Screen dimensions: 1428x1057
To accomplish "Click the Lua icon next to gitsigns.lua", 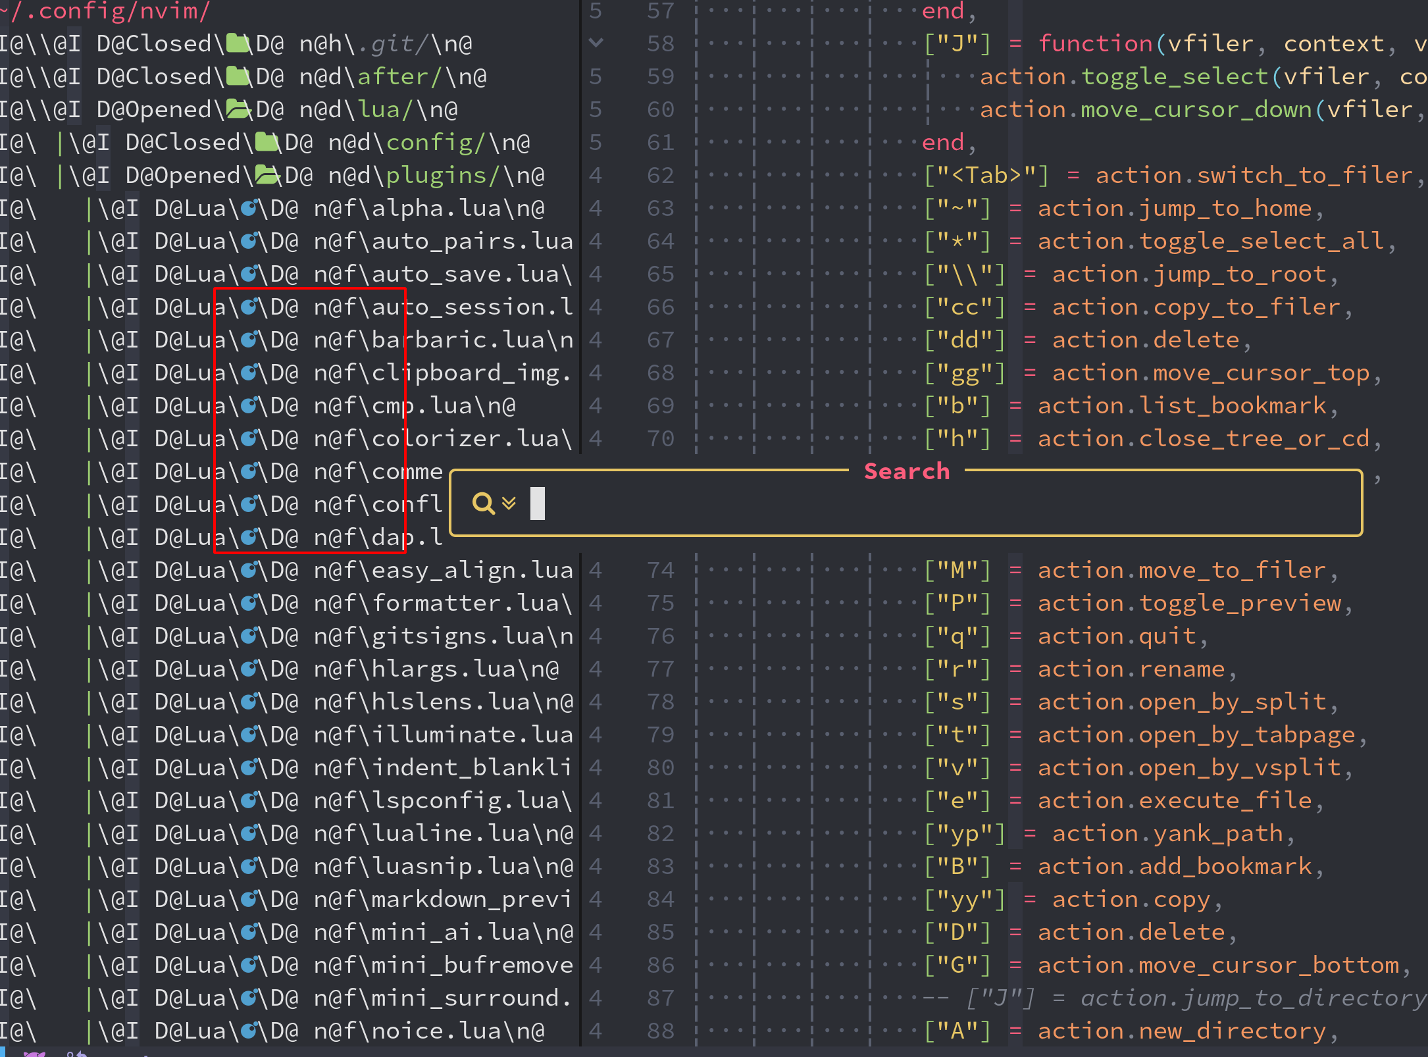I will (x=249, y=635).
